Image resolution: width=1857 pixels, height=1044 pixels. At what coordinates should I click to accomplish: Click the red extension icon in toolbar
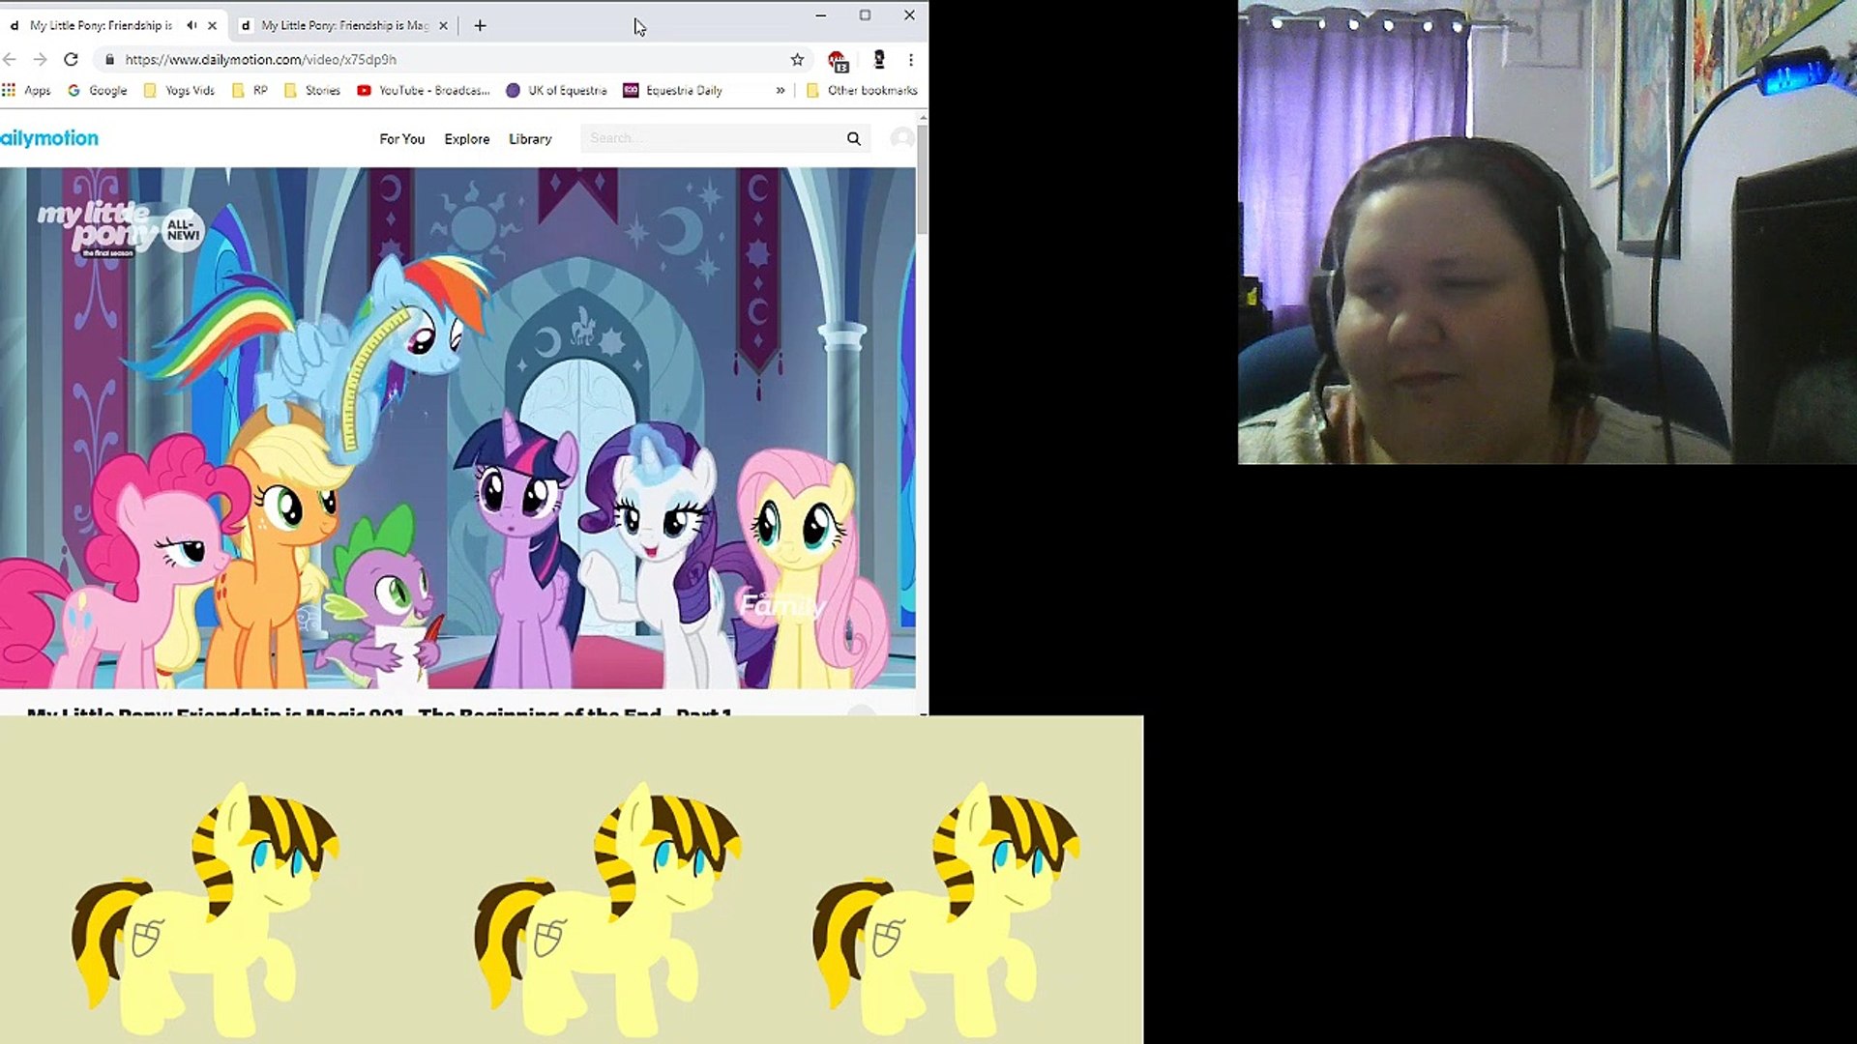point(838,61)
